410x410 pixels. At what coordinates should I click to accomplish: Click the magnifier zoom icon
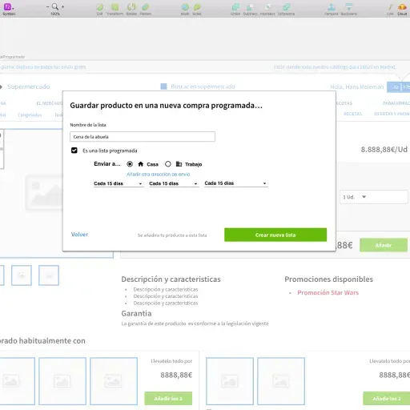click(x=55, y=6)
